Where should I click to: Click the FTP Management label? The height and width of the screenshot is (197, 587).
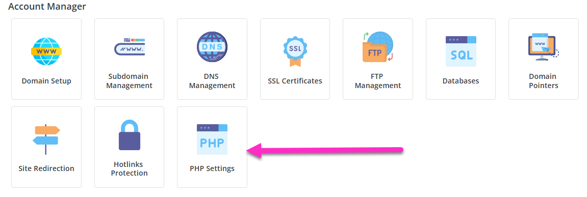(378, 81)
